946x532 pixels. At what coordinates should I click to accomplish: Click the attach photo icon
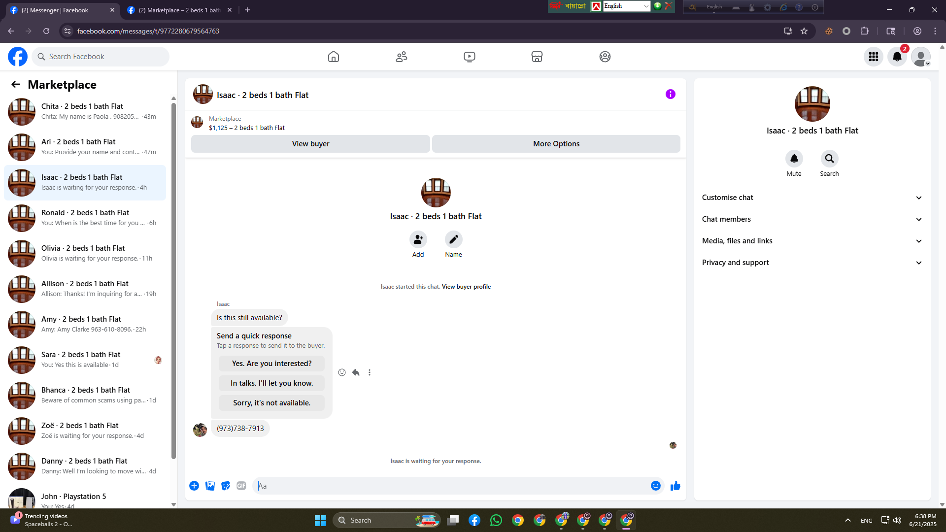coord(210,486)
